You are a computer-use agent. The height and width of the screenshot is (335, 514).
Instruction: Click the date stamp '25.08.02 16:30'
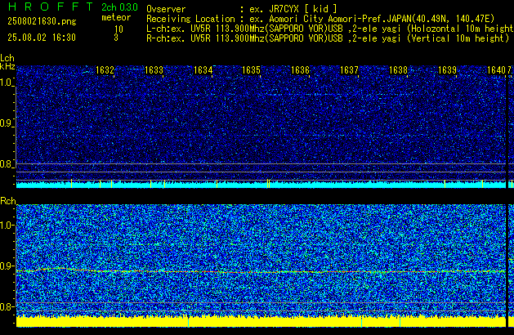pyautogui.click(x=42, y=38)
